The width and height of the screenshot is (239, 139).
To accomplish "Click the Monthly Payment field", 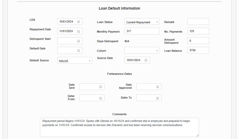I will click(142, 31).
